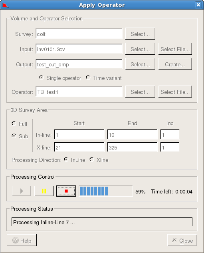Click the Select button next to Input
This screenshot has width=204, height=253.
[x=140, y=49]
